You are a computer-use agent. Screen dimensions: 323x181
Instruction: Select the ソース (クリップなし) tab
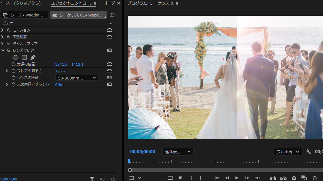(x=21, y=3)
